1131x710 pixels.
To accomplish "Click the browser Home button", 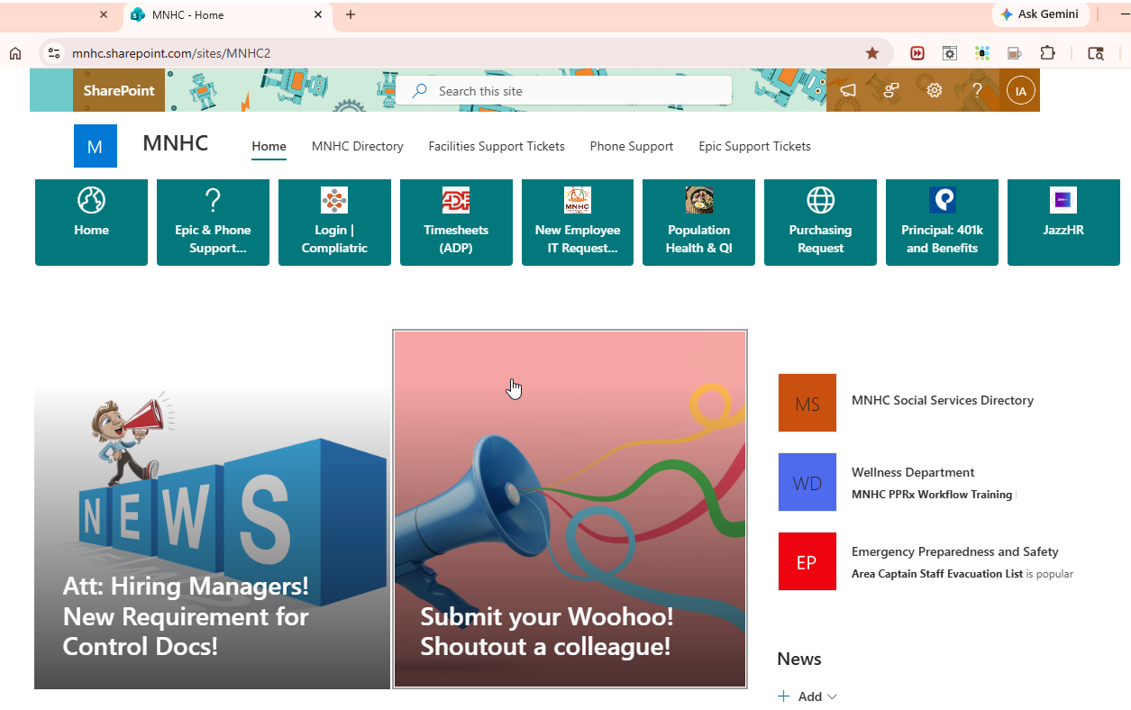I will (x=15, y=53).
